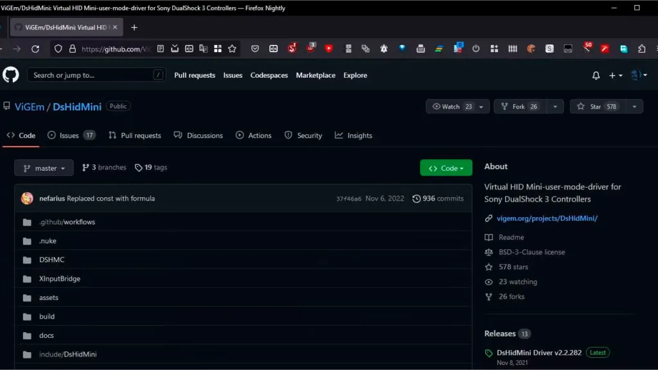The height and width of the screenshot is (370, 658).
Task: Open the Actions tab
Action: [x=253, y=136]
